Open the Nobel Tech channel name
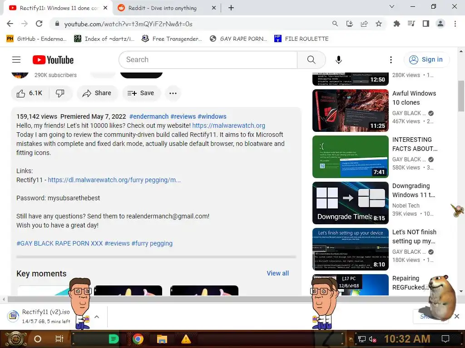The image size is (465, 348). 406,206
